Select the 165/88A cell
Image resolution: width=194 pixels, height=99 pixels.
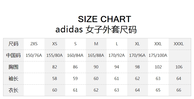coord(96,56)
